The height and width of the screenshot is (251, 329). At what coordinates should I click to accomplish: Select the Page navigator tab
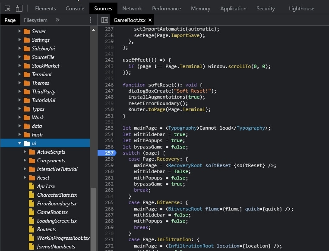pyautogui.click(x=10, y=20)
